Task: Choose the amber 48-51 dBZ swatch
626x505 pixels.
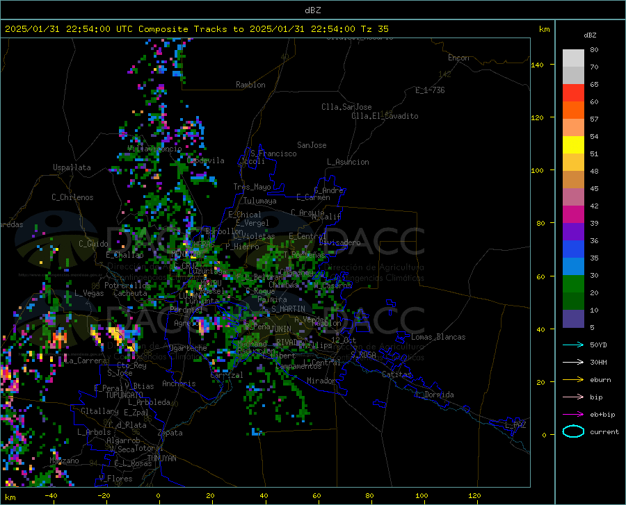Action: (x=573, y=163)
